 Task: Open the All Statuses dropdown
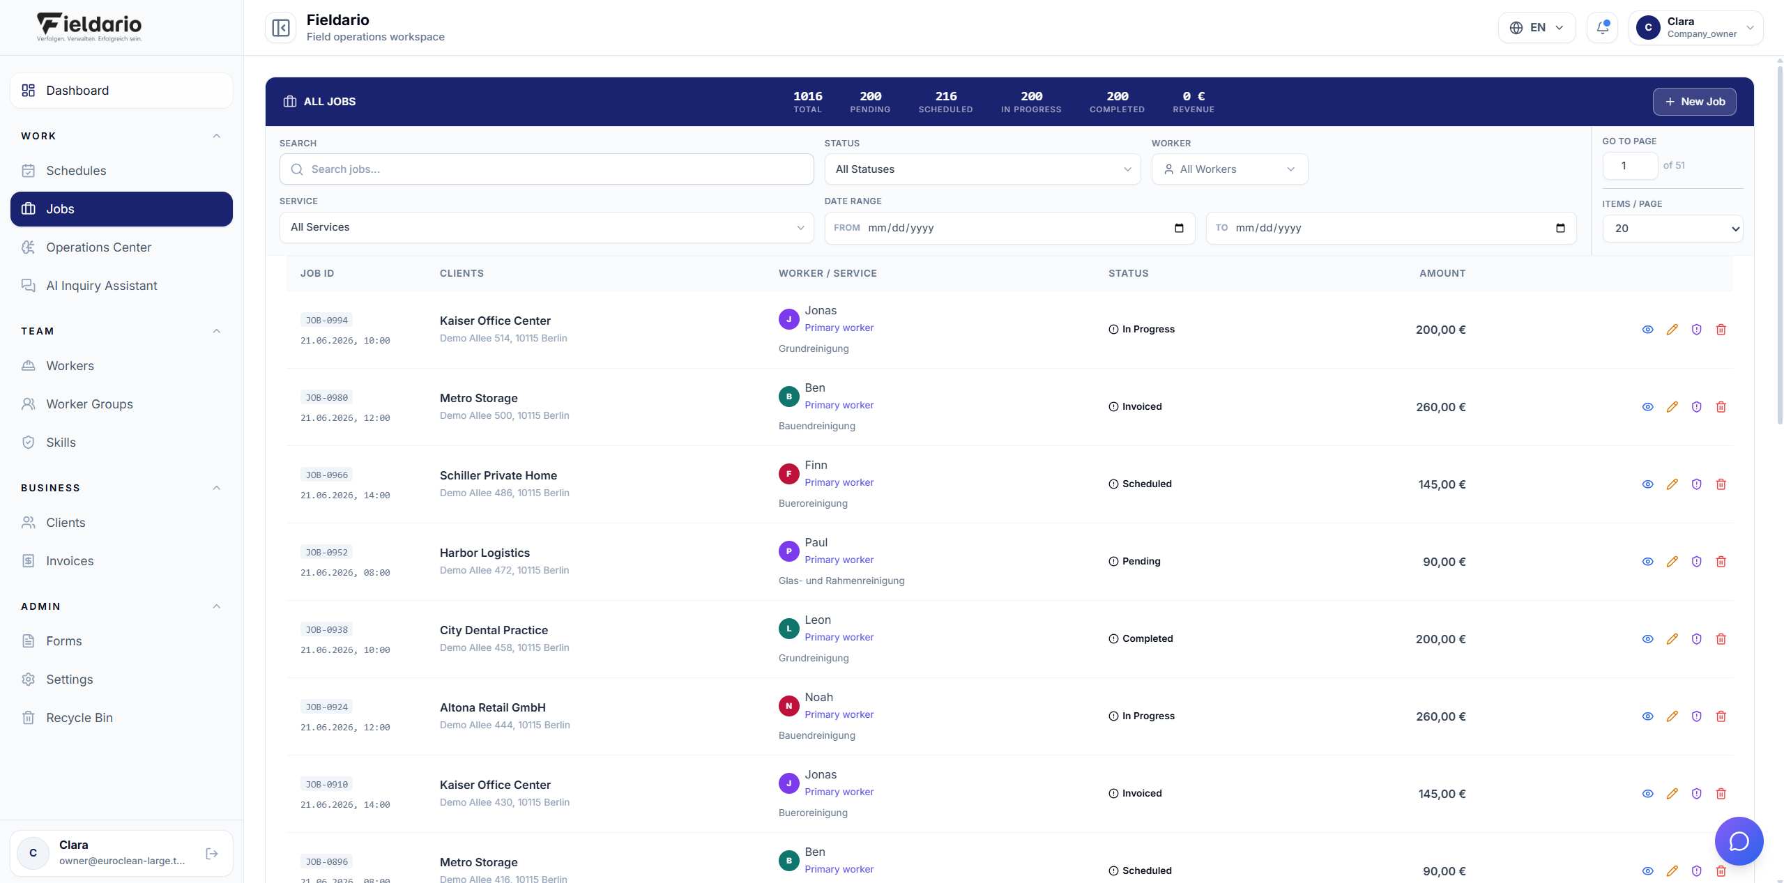(x=982, y=169)
